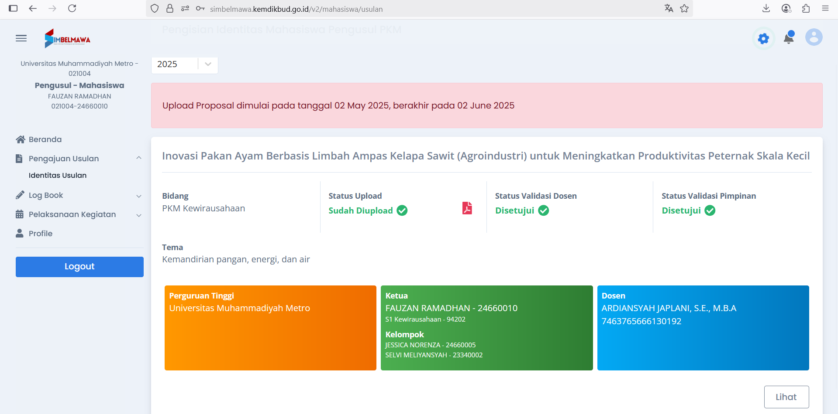Open the 2025 year dropdown

coord(184,64)
